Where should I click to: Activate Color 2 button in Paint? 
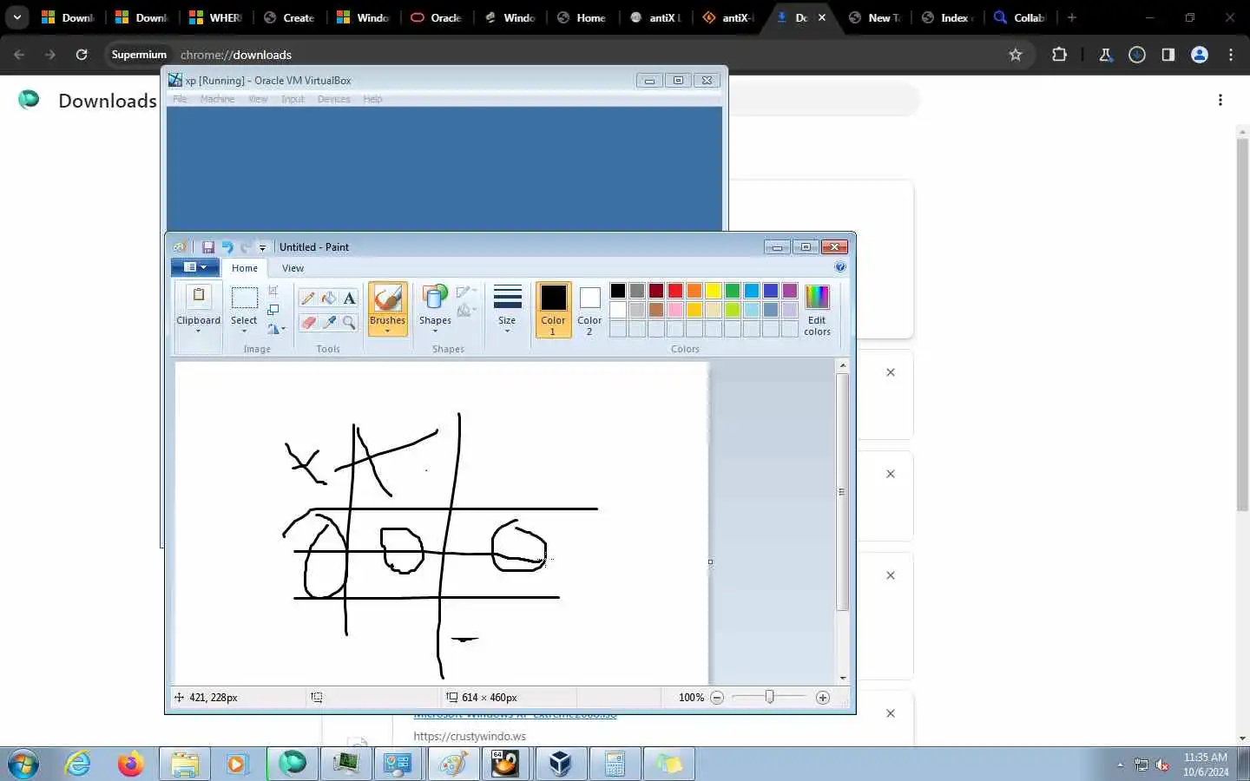click(x=589, y=310)
